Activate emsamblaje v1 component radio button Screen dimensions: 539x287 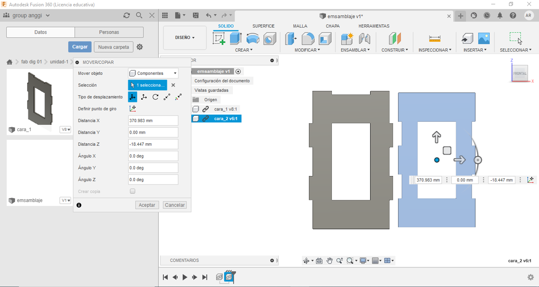[238, 71]
